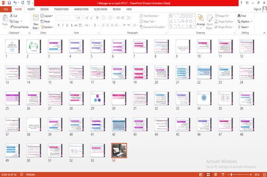Viewport: 267px width, 177px height.
Task: Switch to the DESIGN tab
Action: [x=44, y=9]
